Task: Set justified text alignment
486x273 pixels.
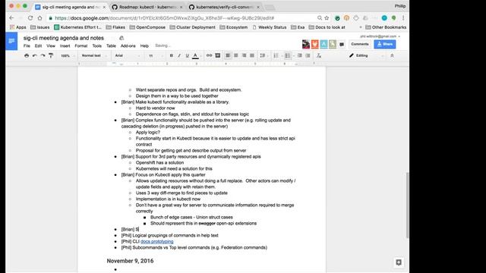Action: tap(252, 55)
